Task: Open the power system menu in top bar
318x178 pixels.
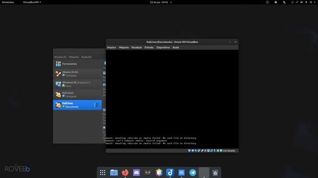Action: click(311, 2)
